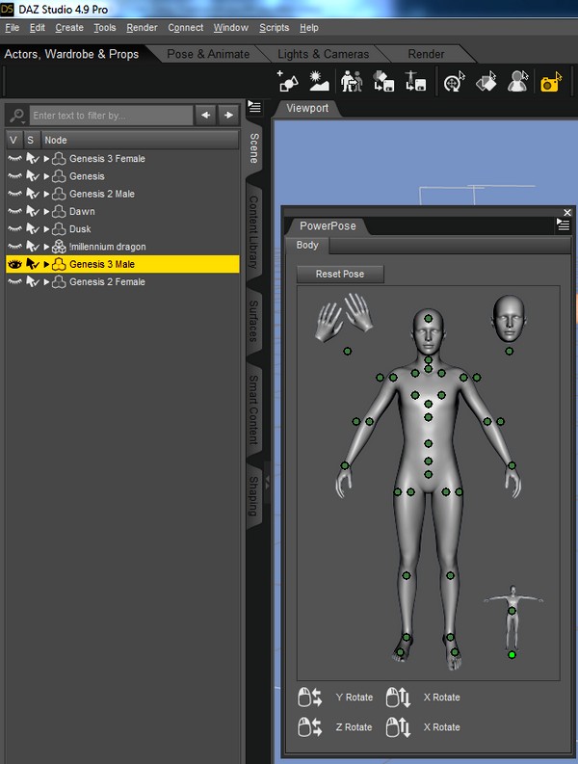
Task: Open the File menu
Action: [x=13, y=28]
